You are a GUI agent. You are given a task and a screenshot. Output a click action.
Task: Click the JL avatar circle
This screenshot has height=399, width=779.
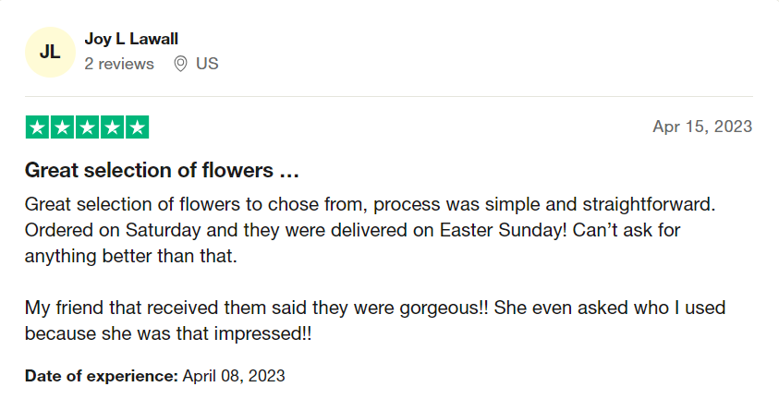click(50, 52)
